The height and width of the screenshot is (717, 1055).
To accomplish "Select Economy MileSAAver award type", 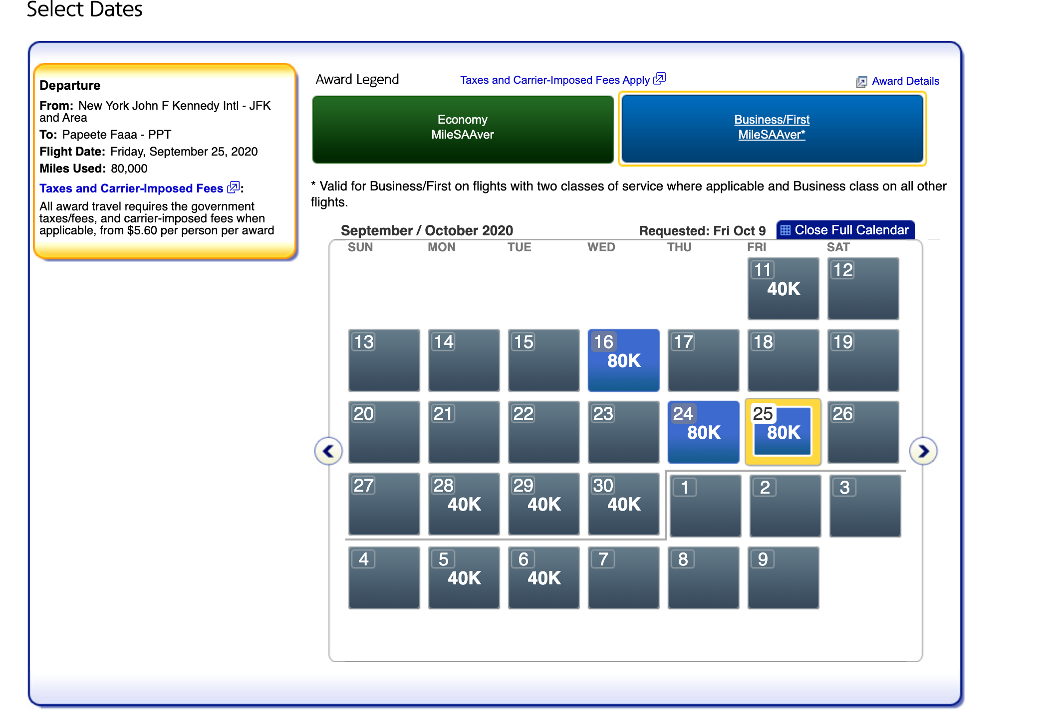I will pos(463,128).
